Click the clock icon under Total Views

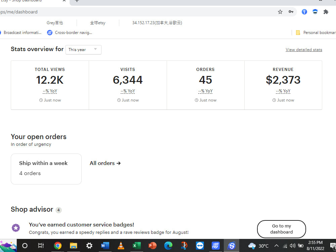[41, 100]
